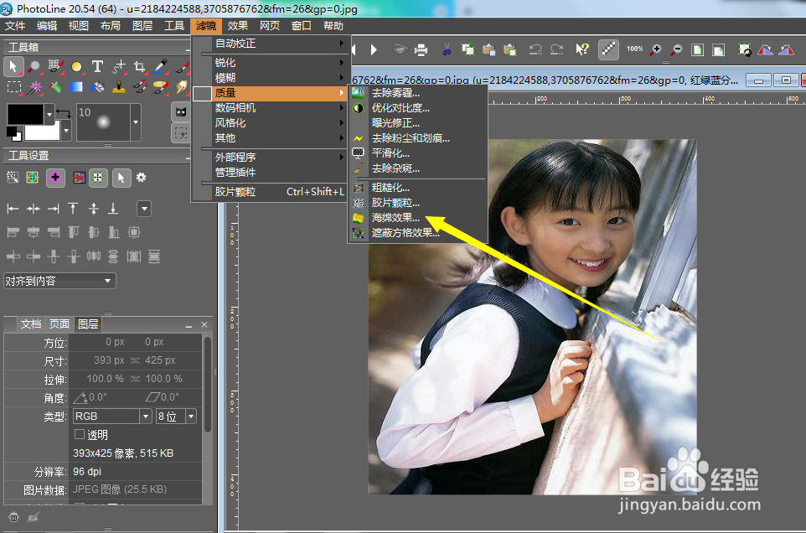
Task: Select the Clone Stamp tool
Action: pyautogui.click(x=119, y=87)
